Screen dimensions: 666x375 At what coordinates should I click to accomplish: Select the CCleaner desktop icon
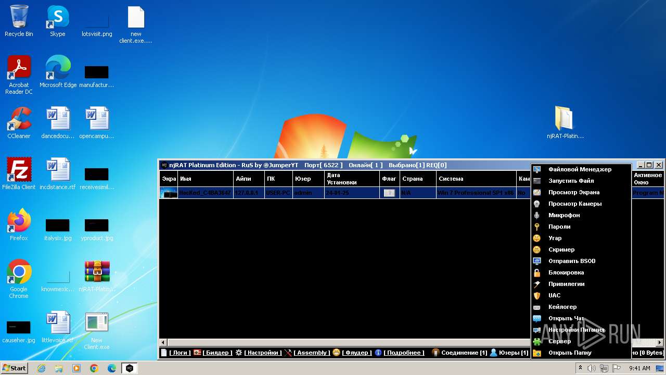tap(19, 123)
